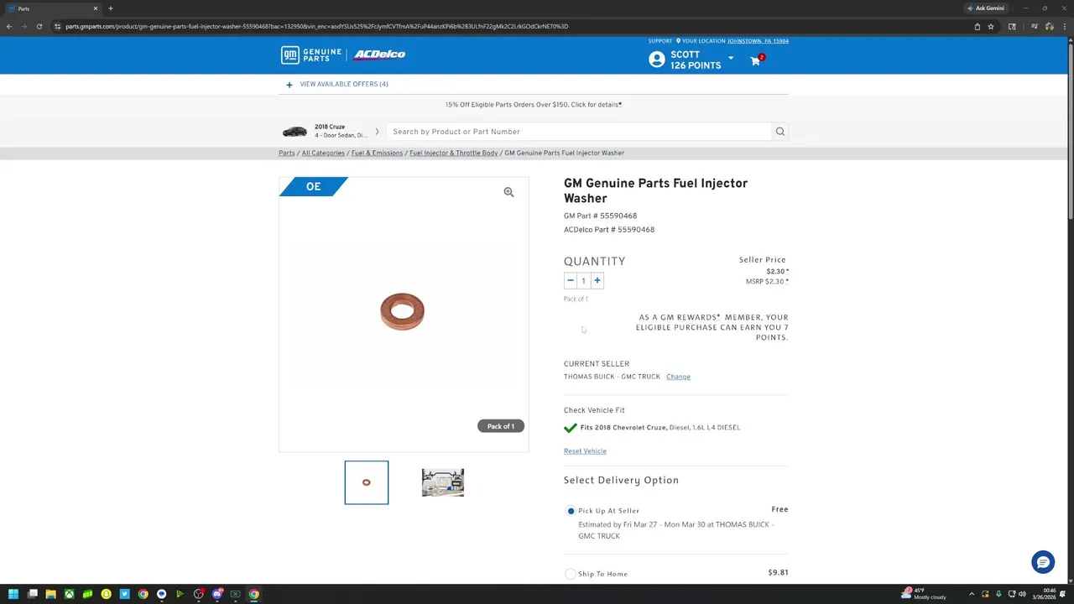Click the browser address bar URL
This screenshot has height=604, width=1074.
[x=317, y=26]
